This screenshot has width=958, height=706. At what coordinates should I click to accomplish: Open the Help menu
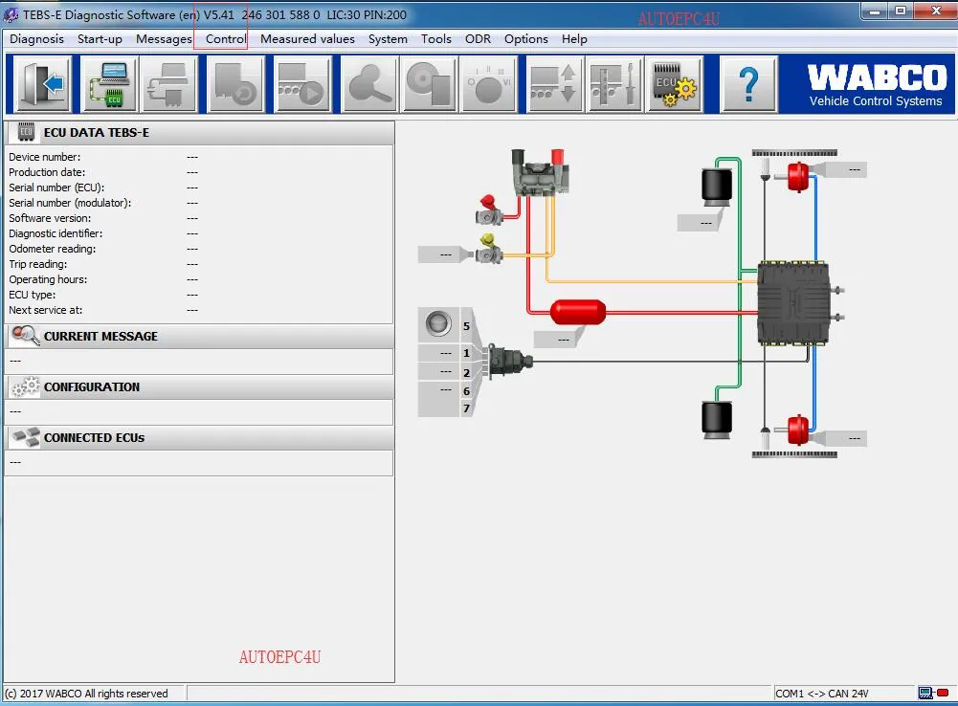click(x=574, y=39)
